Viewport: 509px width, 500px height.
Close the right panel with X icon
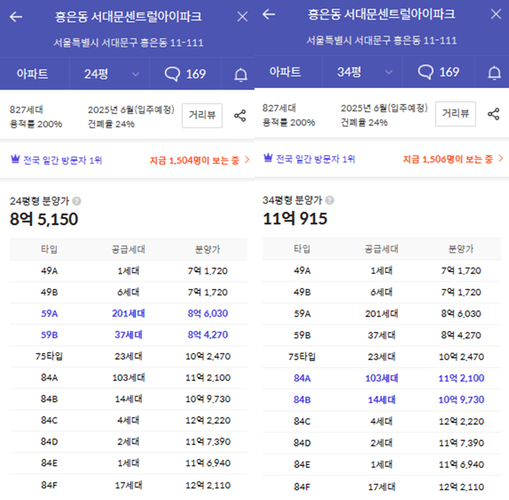(495, 14)
